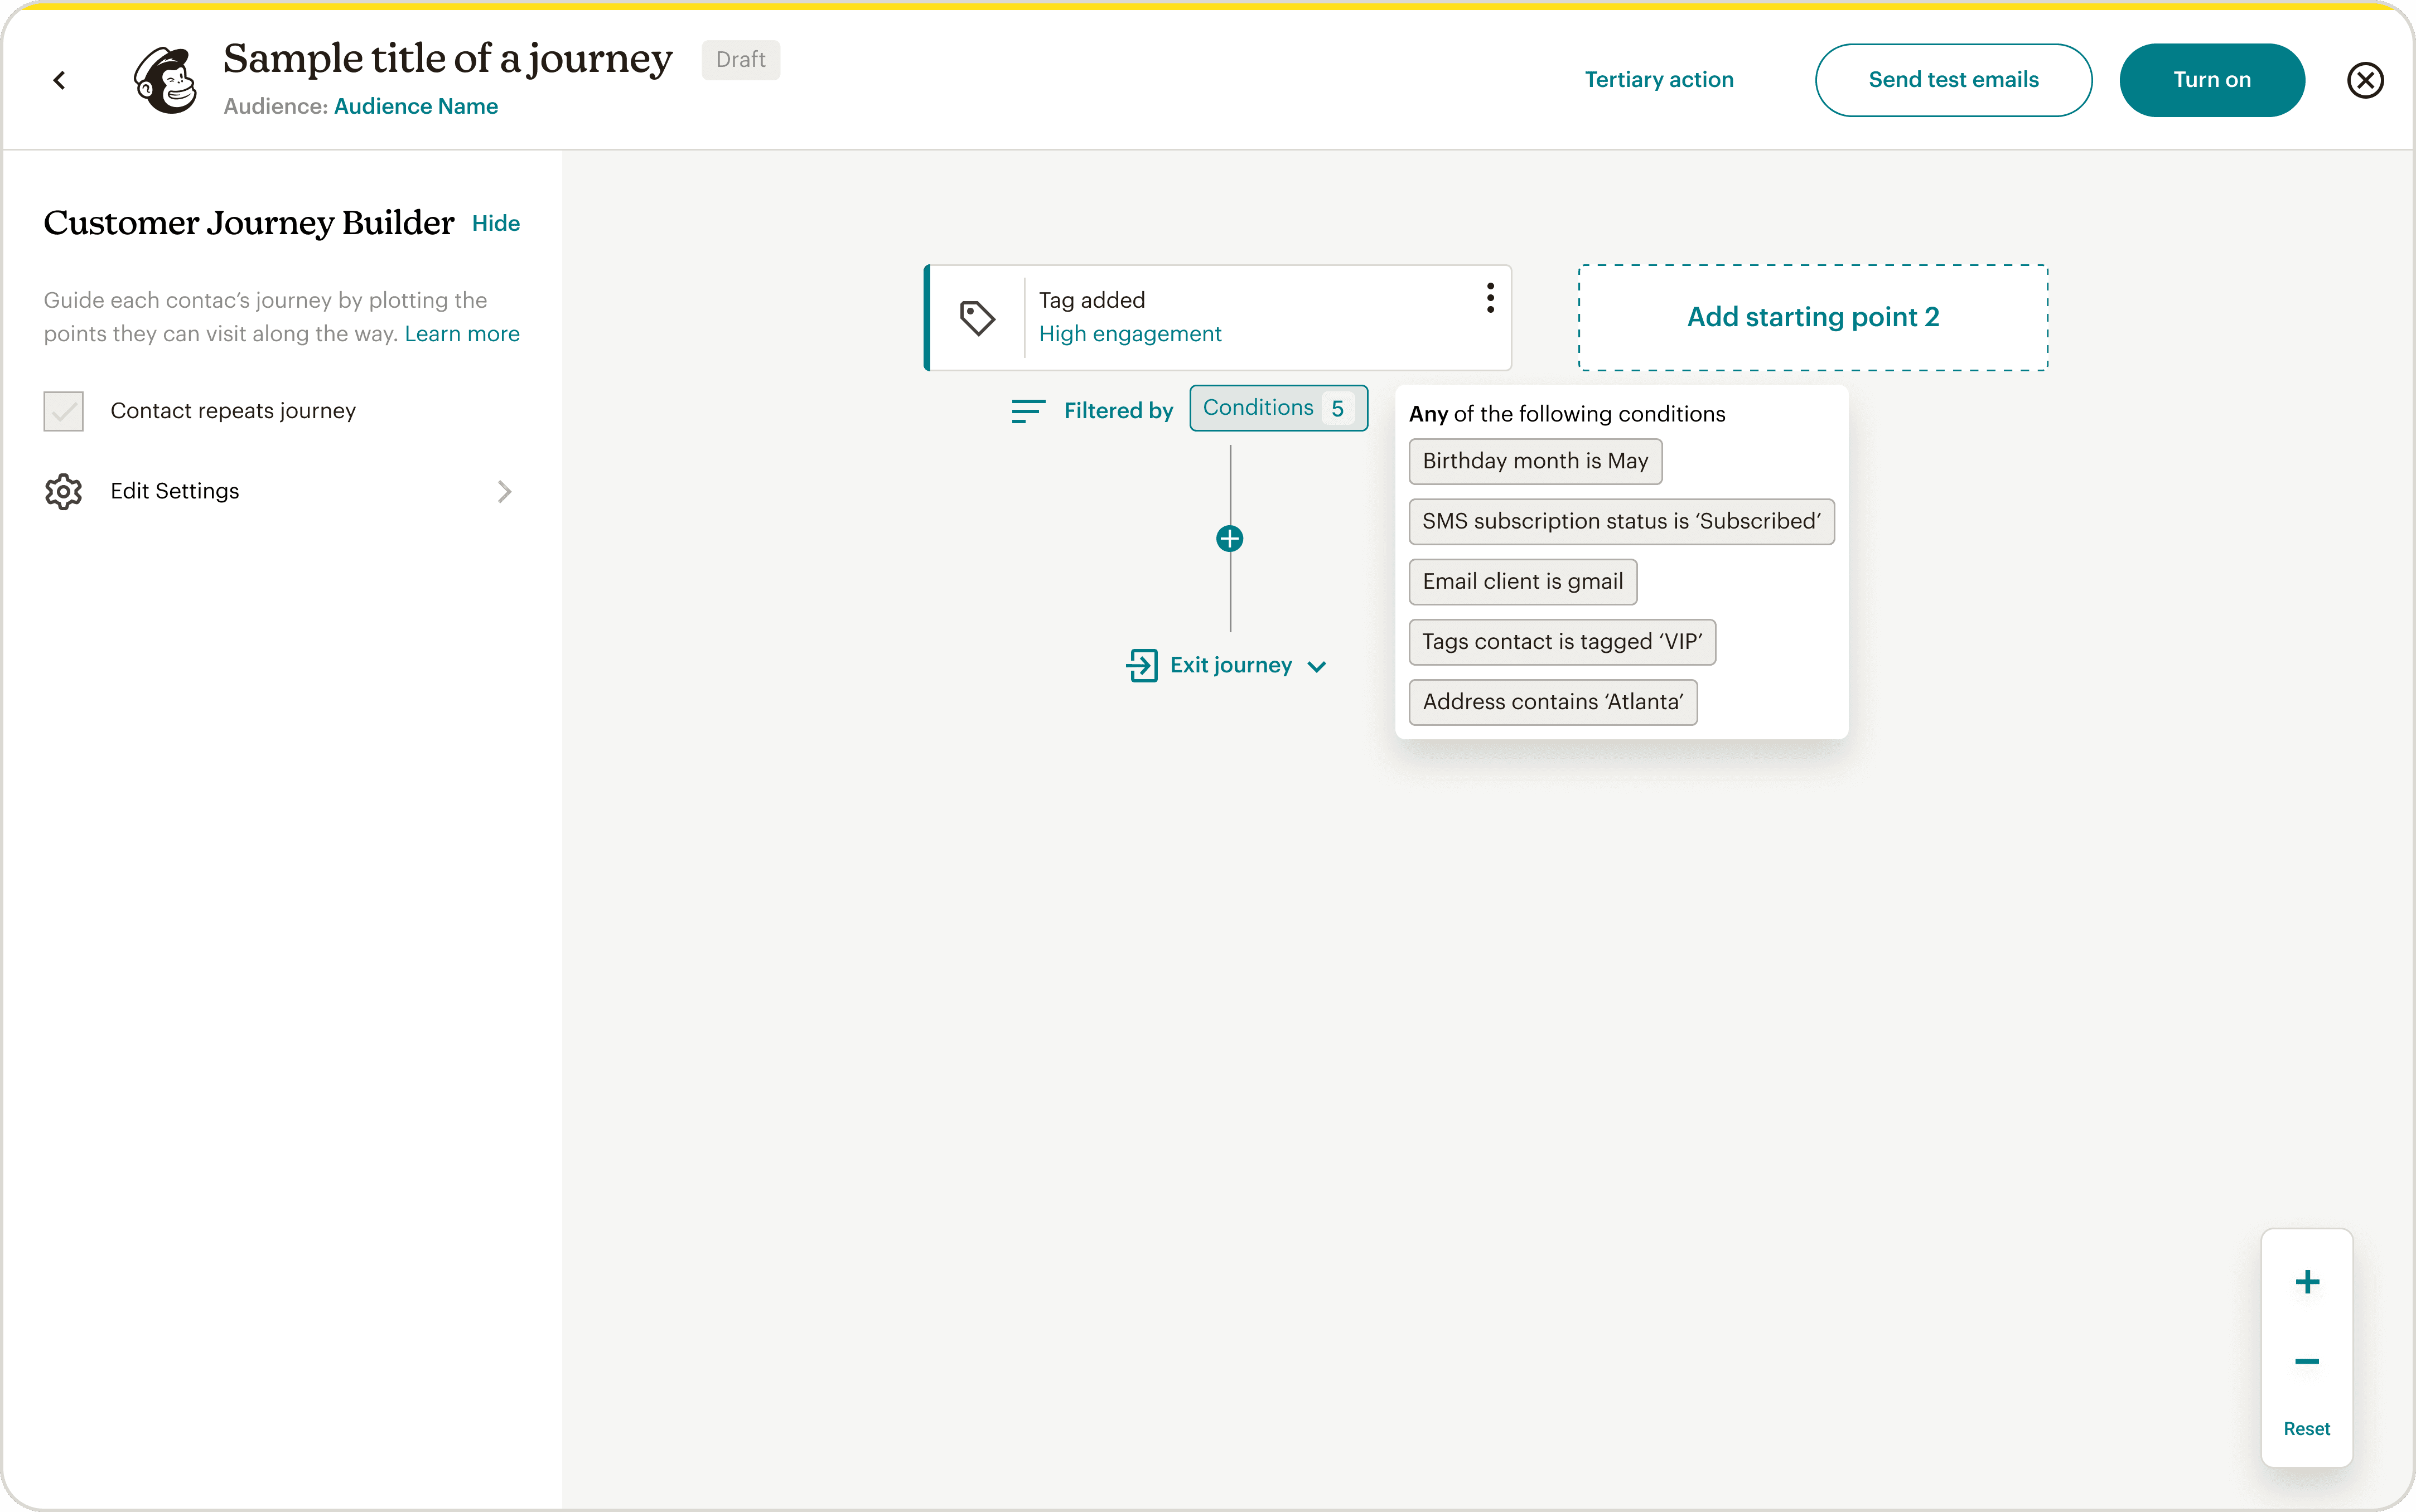The height and width of the screenshot is (1512, 2416).
Task: Click Send test emails button
Action: [x=1952, y=80]
